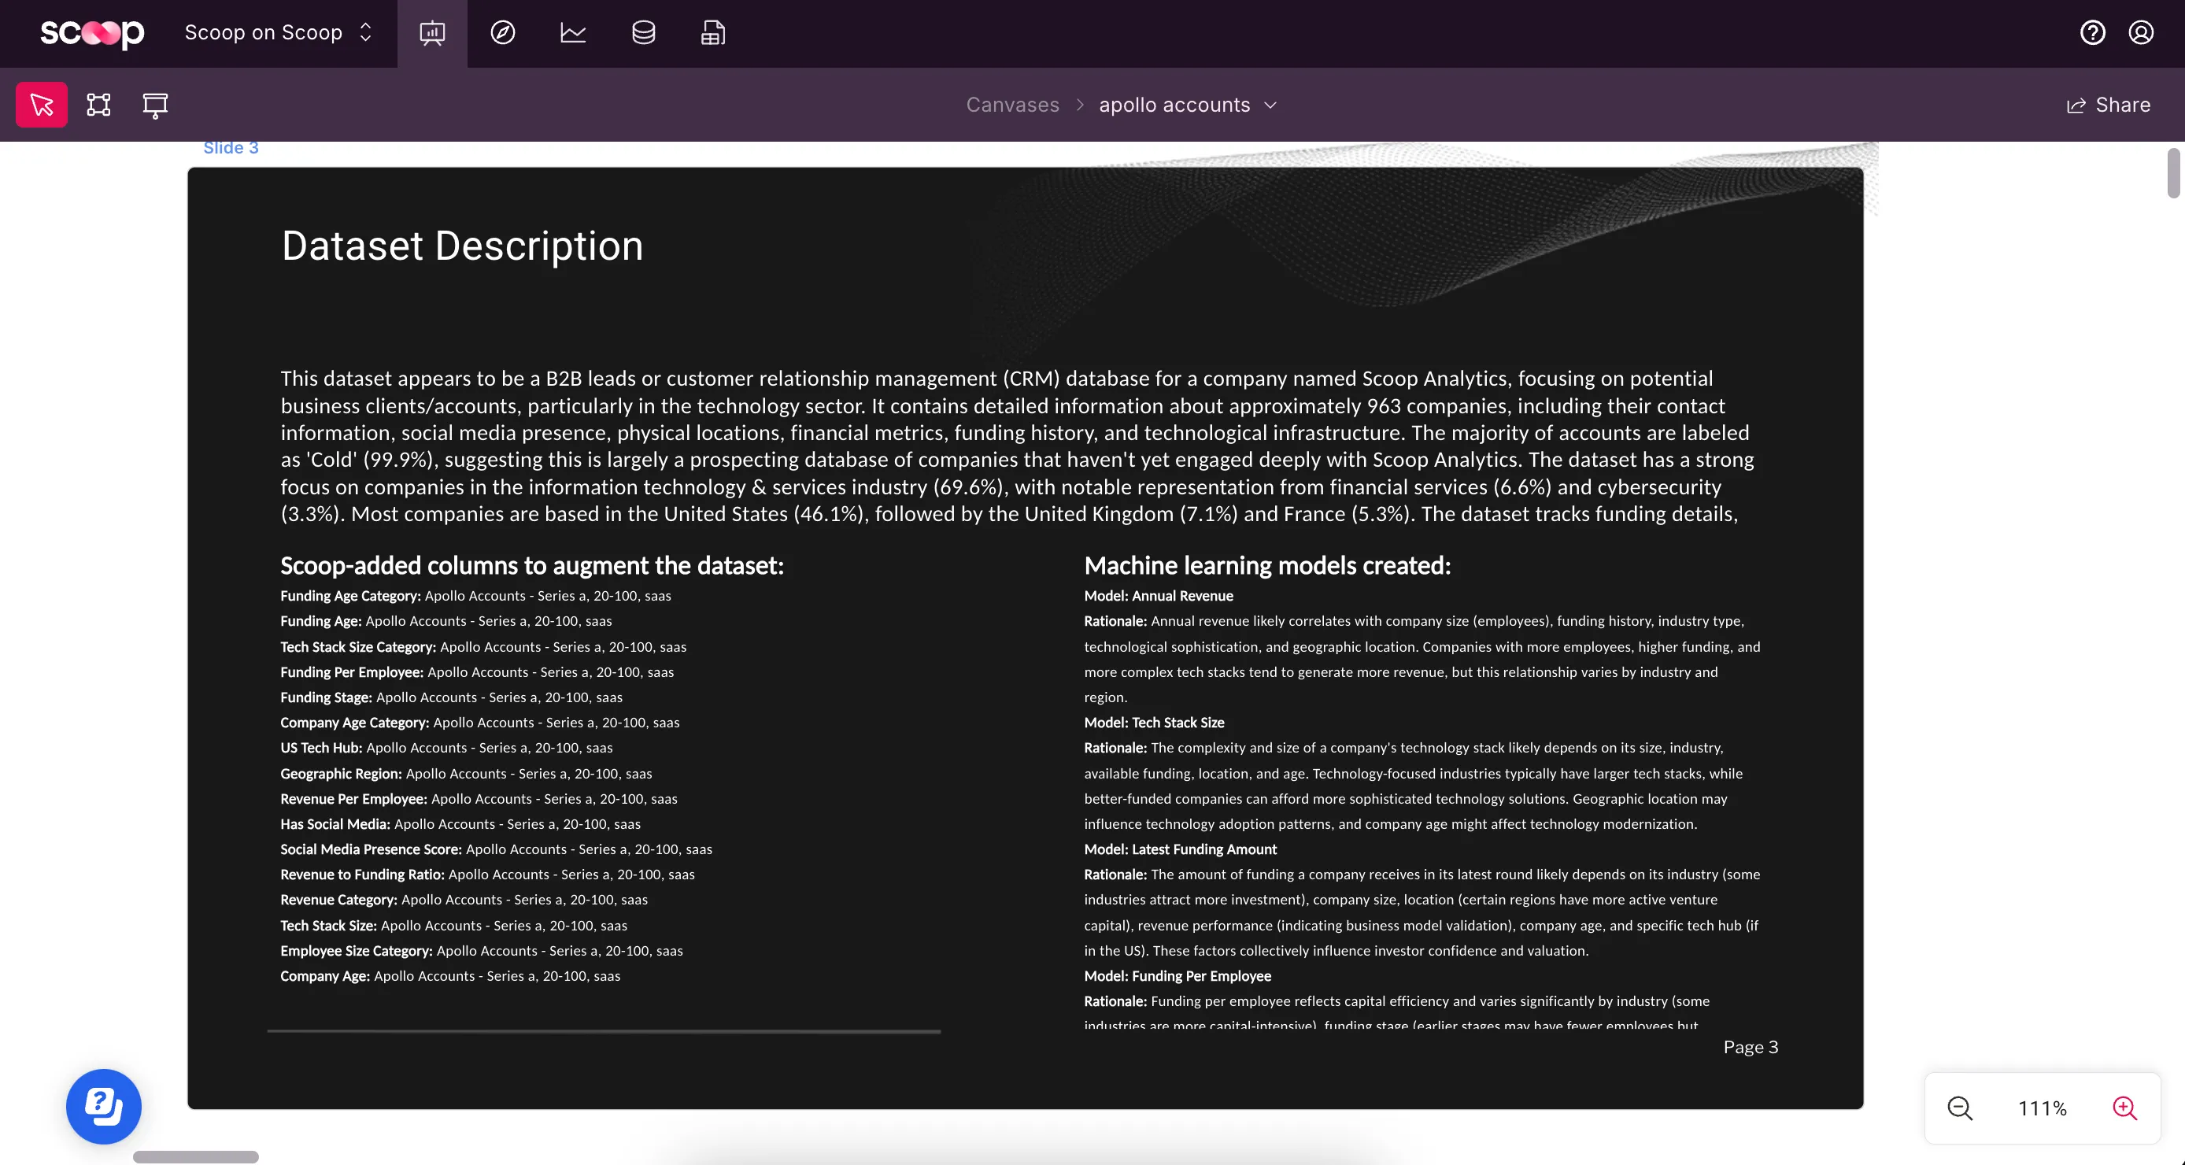
Task: Open the compass Explore icon
Action: (x=502, y=33)
